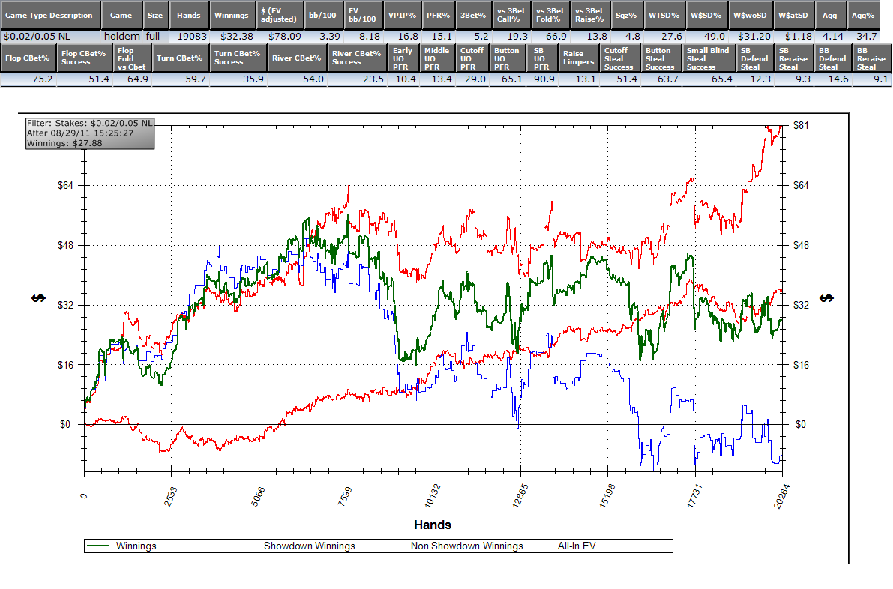The height and width of the screenshot is (589, 893).
Task: Click the SB Reraise Steal header
Action: coord(793,58)
